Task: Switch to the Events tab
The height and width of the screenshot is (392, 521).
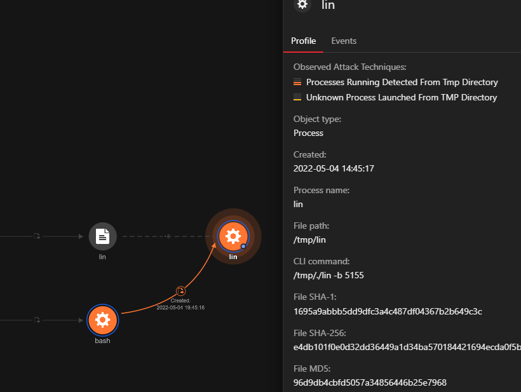Action: pos(344,41)
